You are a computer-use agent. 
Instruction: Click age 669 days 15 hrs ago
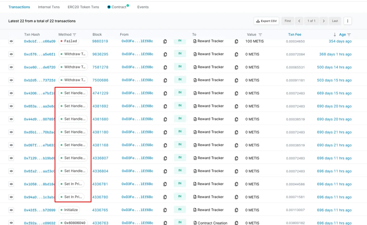pos(334,93)
